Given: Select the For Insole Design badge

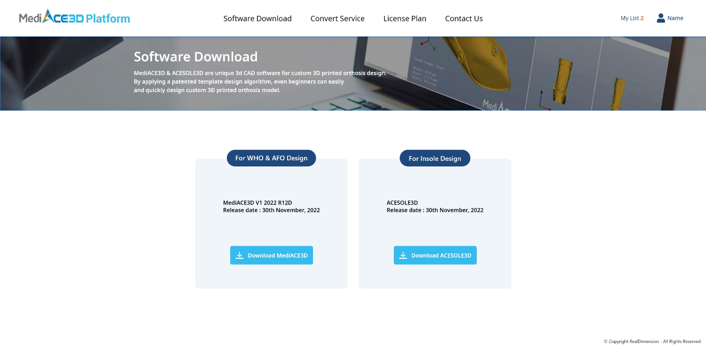Looking at the screenshot, I should pyautogui.click(x=435, y=158).
